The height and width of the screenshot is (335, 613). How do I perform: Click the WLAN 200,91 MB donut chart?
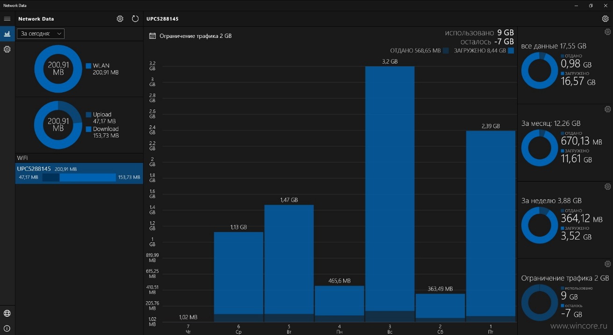tap(58, 69)
